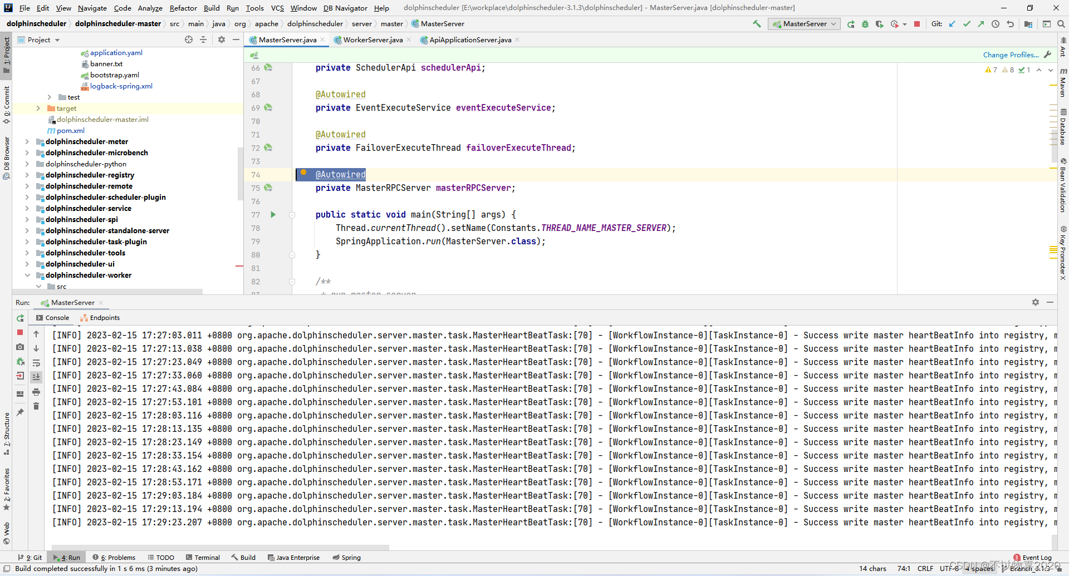Screen dimensions: 1069x576
Task: Open Search Everywhere magnifier
Action: coord(1061,24)
